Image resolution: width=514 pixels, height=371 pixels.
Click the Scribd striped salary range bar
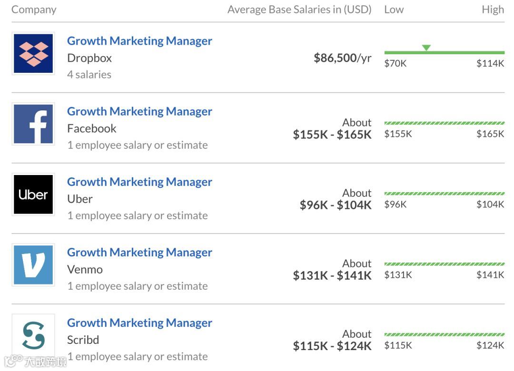[x=444, y=334]
